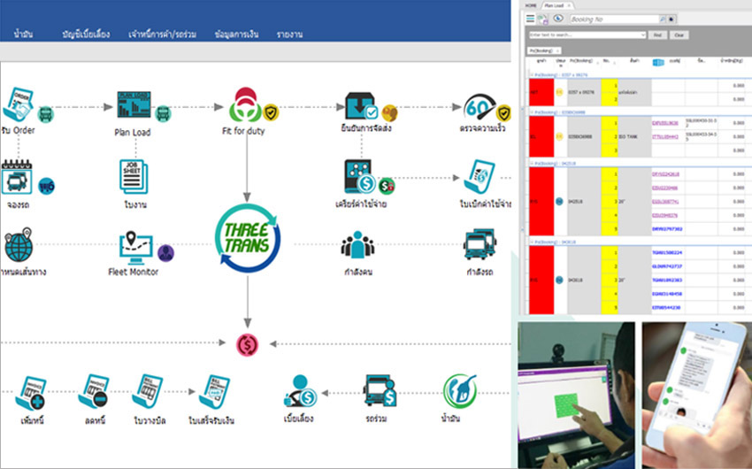This screenshot has height=469, width=752.
Task: Open first container link in 042518 group
Action: (x=665, y=173)
